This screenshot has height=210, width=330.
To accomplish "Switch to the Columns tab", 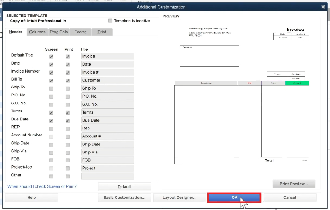I will point(37,32).
